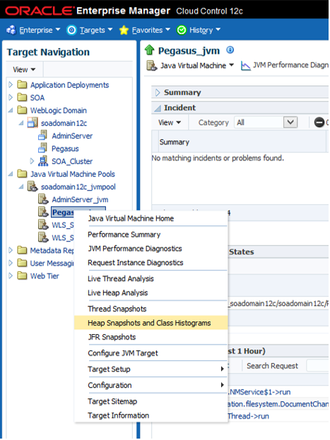Click the SOA_Cluster cluster icon
The width and height of the screenshot is (330, 440).
click(43, 161)
